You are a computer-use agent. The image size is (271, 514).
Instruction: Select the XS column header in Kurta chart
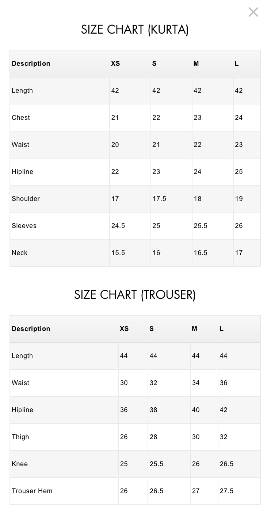click(115, 64)
